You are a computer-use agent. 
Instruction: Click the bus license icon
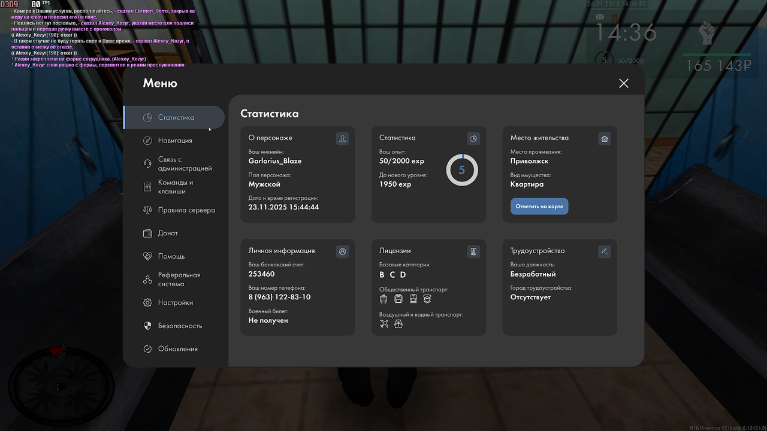(x=383, y=298)
